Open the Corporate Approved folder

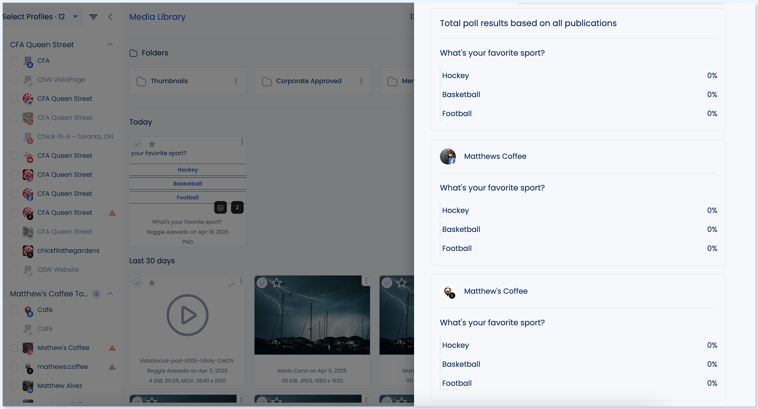click(313, 81)
